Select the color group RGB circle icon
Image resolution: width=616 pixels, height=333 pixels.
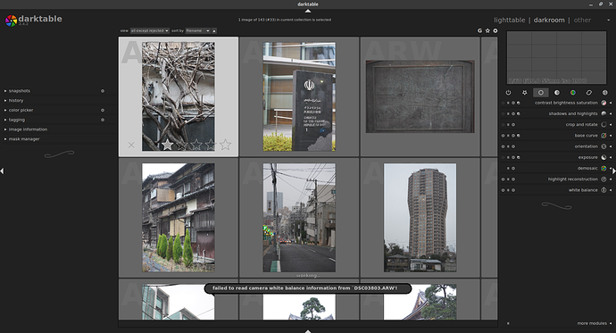pos(573,93)
